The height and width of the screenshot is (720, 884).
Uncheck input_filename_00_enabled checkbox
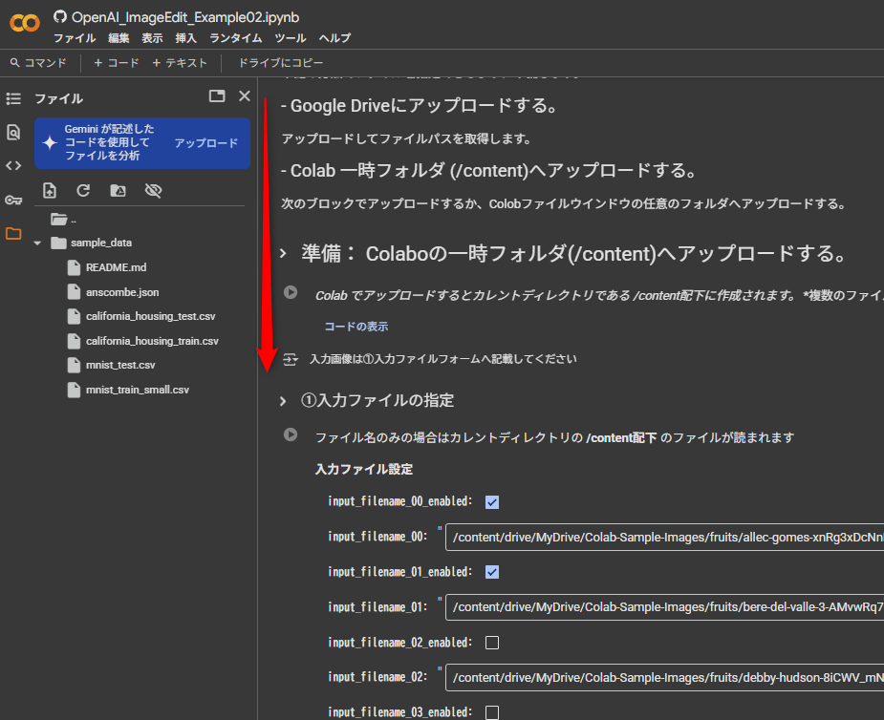coord(492,502)
